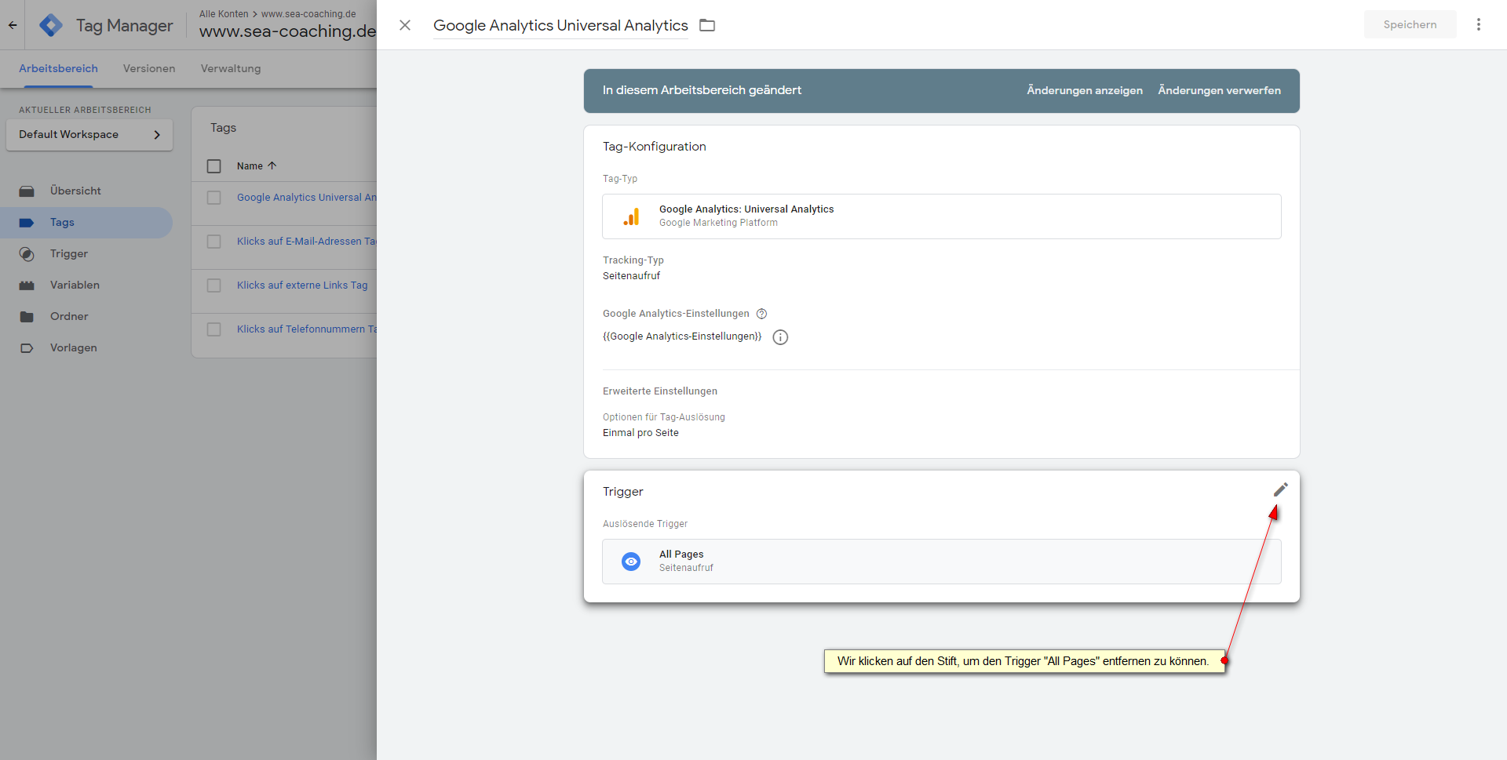Click the Speichern button
Viewport: 1507px width, 760px height.
pyautogui.click(x=1410, y=24)
